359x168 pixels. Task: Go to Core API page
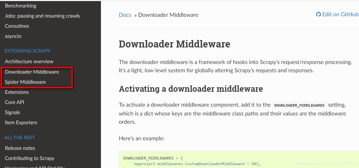(15, 102)
